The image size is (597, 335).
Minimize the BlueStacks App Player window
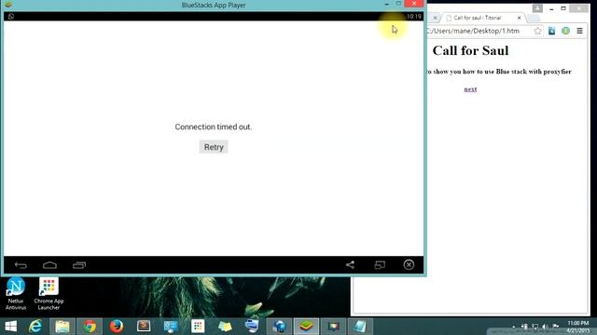pyautogui.click(x=387, y=4)
